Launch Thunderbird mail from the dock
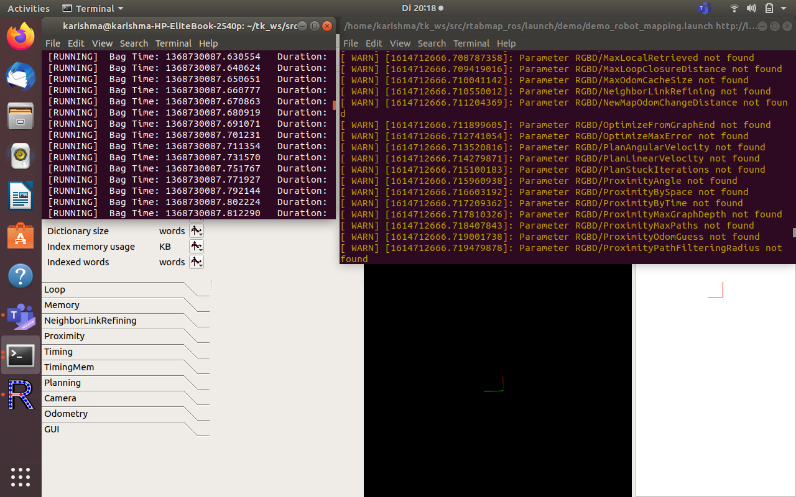The image size is (796, 497). (21, 77)
